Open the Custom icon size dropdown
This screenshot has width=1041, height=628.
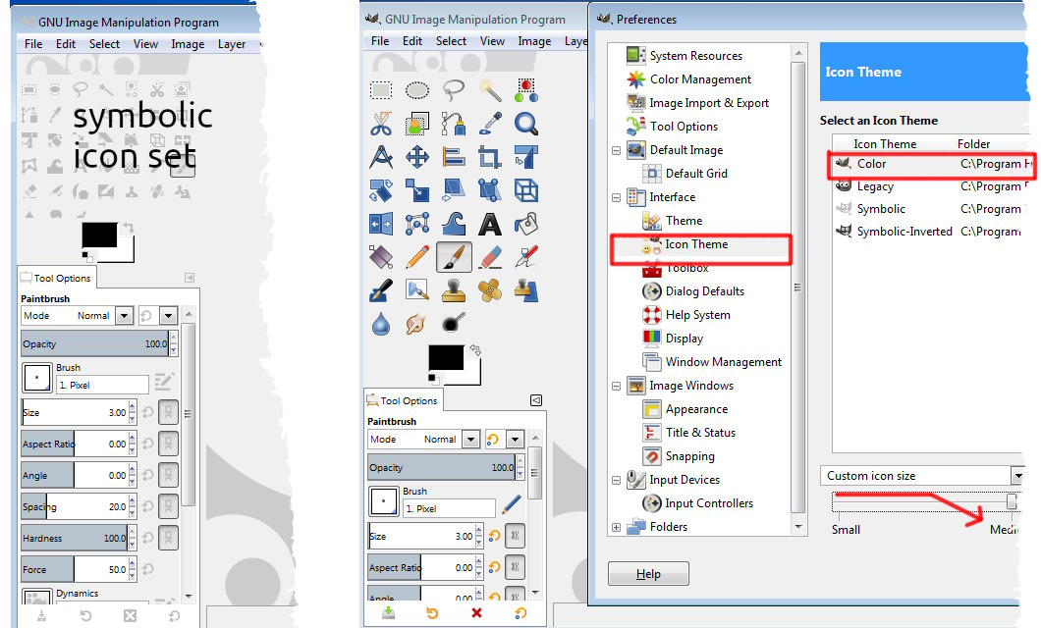click(x=921, y=476)
